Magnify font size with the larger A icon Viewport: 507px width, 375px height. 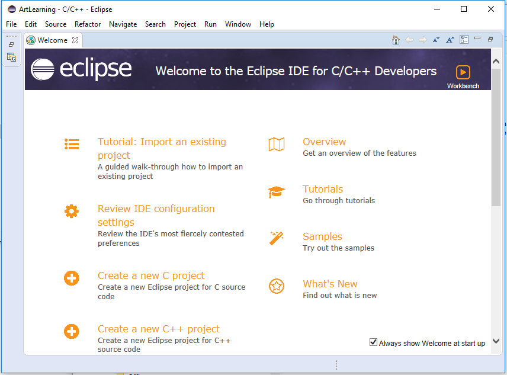point(450,40)
